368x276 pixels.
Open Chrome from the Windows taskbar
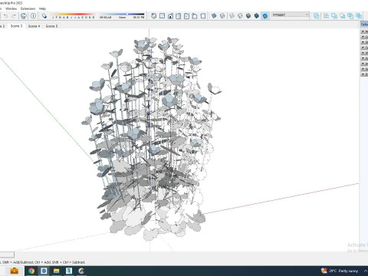31,271
